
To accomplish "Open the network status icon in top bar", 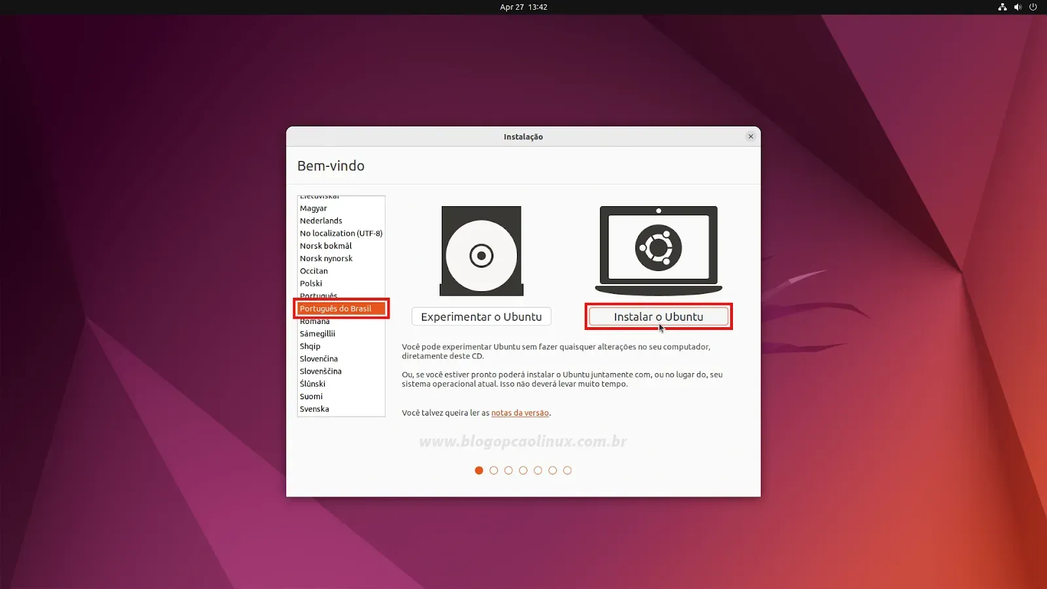I will coord(1002,7).
